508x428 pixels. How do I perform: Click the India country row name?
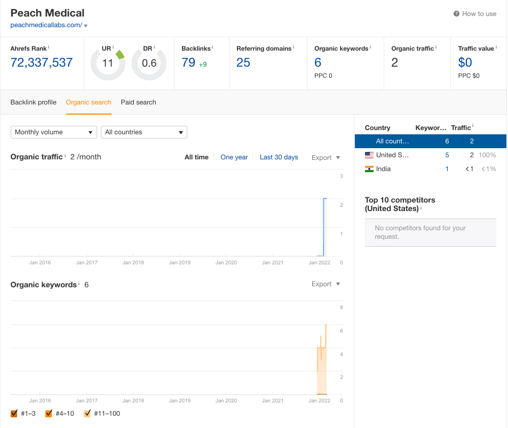point(383,169)
